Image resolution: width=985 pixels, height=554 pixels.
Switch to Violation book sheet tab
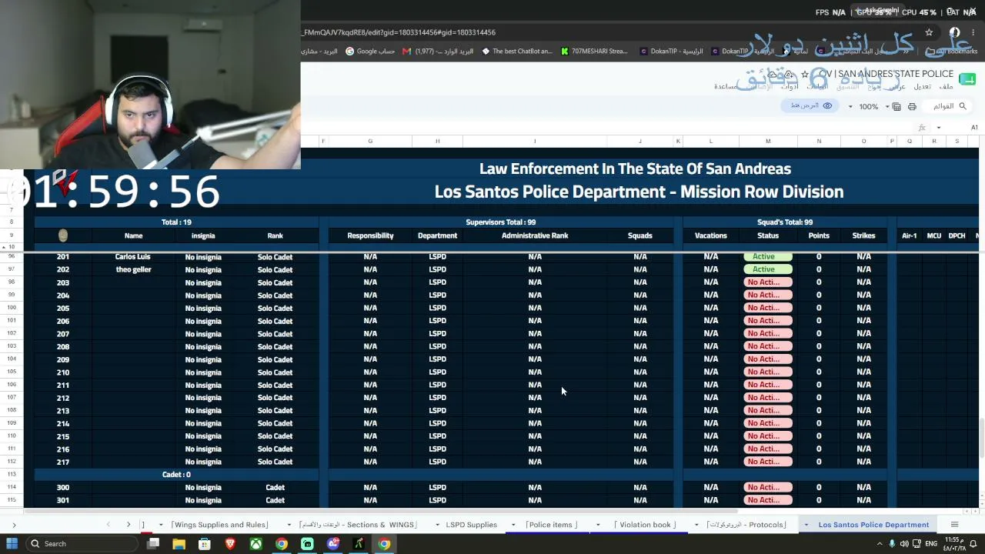(x=645, y=525)
